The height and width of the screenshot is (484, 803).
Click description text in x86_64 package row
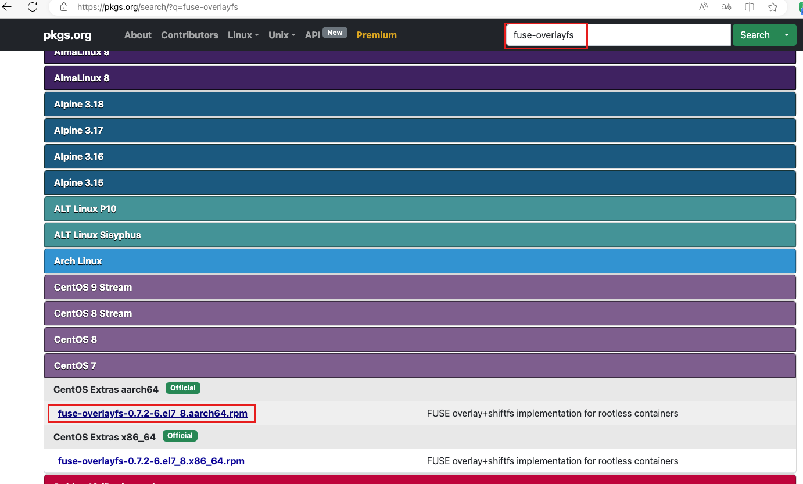[553, 461]
